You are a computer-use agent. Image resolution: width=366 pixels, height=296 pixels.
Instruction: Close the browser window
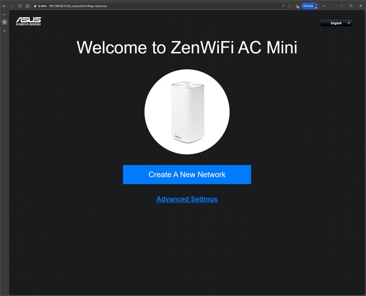click(361, 6)
